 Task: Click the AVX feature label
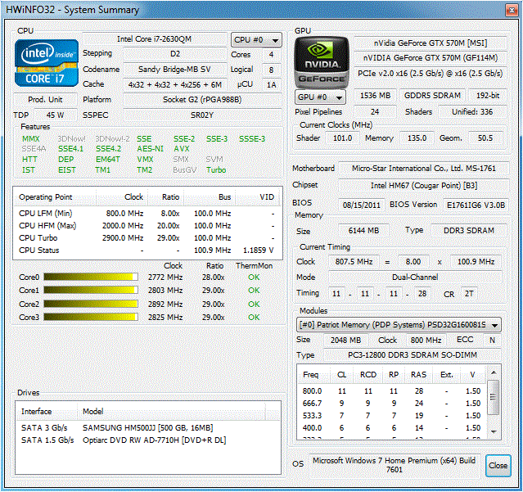tap(182, 149)
